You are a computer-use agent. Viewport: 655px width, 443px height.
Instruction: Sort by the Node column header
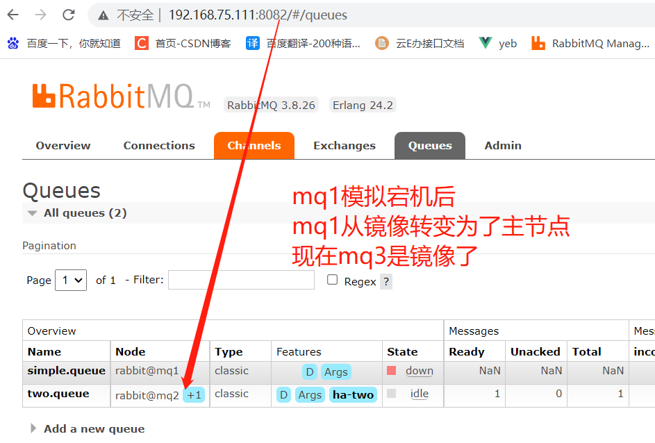(x=131, y=352)
